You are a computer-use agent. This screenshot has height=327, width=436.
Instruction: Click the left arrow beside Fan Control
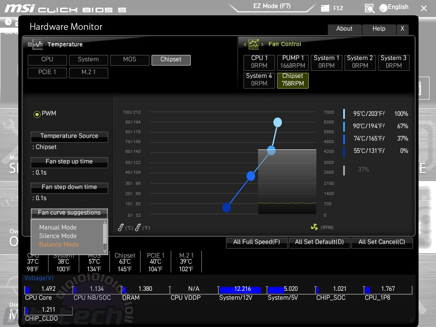click(x=245, y=44)
